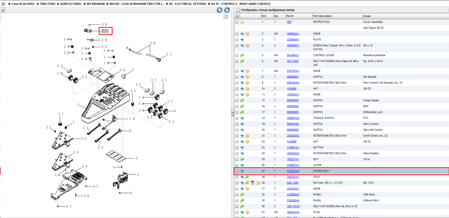Select callout 45 in the diagram
This screenshot has width=449, height=218.
point(85,166)
